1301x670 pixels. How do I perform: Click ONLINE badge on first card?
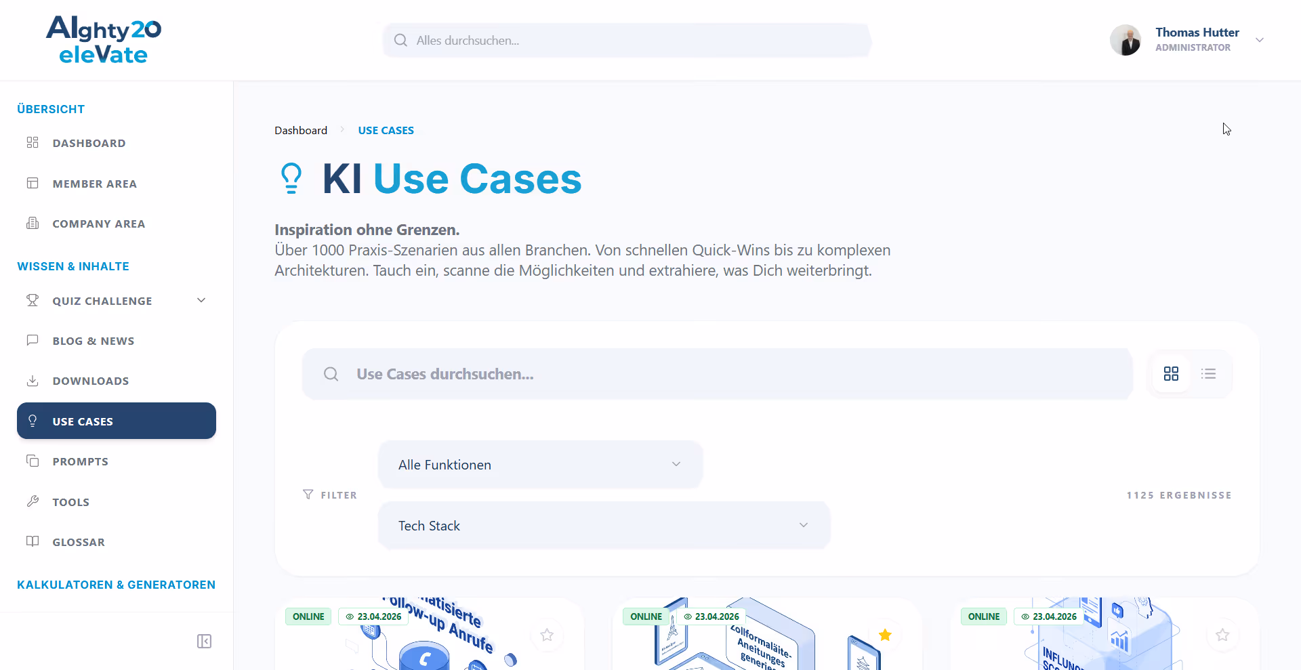click(x=308, y=616)
